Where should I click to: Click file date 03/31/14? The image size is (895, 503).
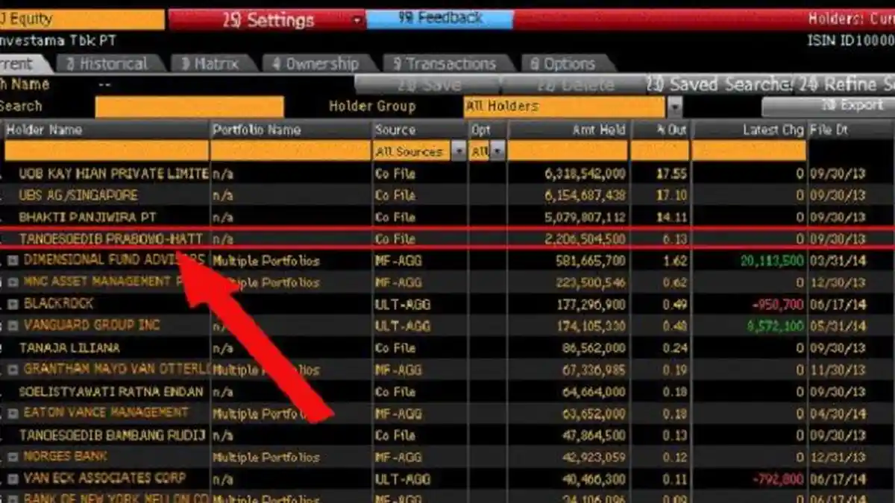(839, 261)
